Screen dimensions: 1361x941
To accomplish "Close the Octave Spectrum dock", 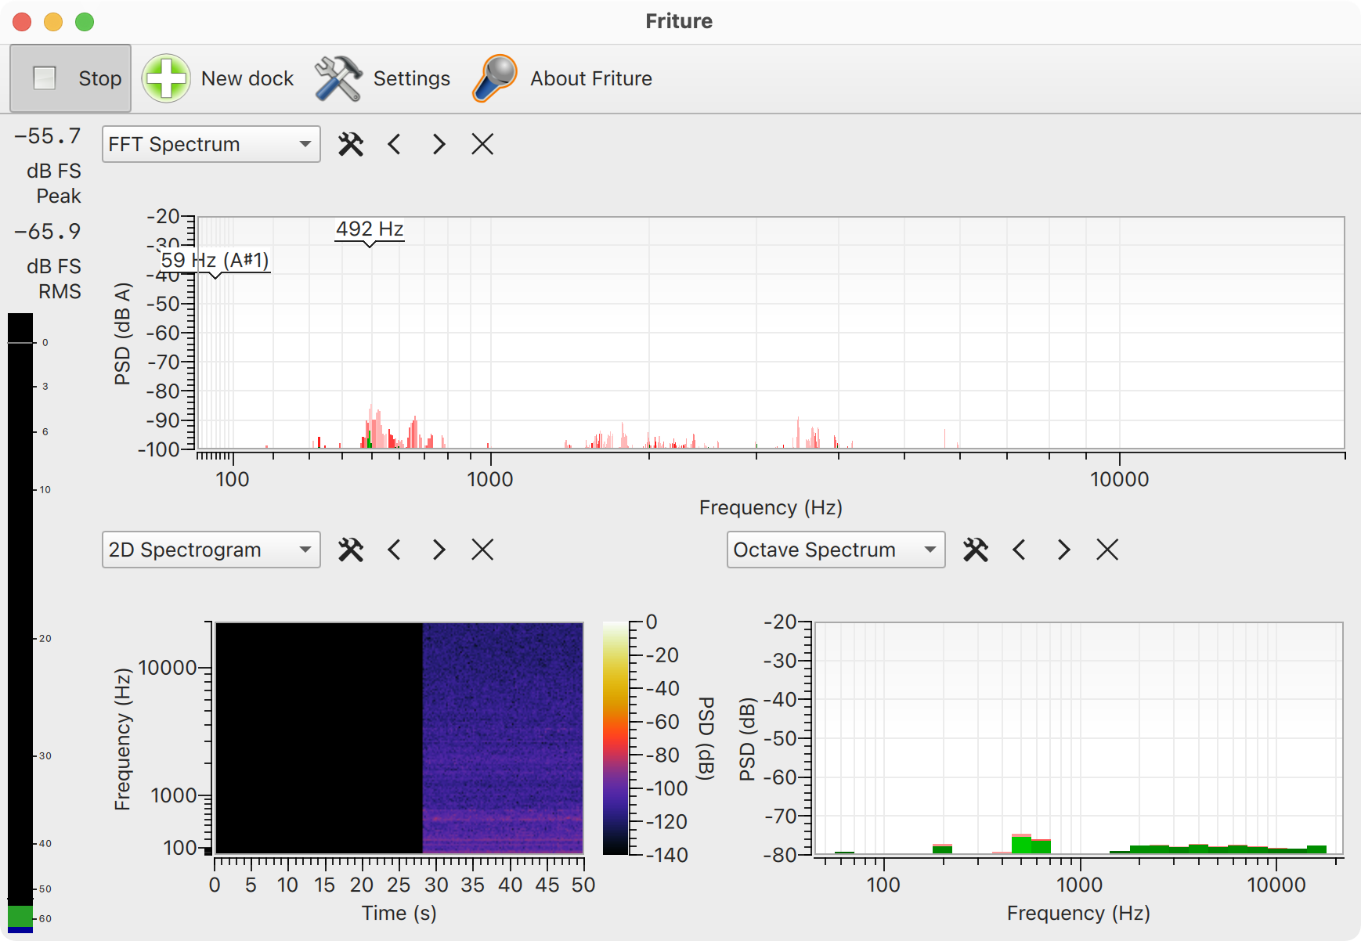I will (x=1107, y=550).
